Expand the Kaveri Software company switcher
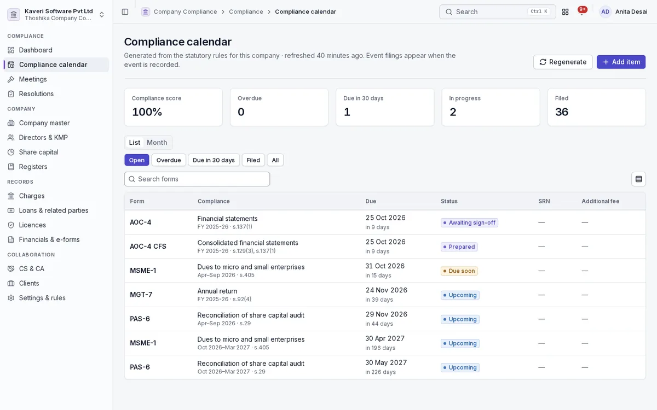657x410 pixels. (x=101, y=14)
